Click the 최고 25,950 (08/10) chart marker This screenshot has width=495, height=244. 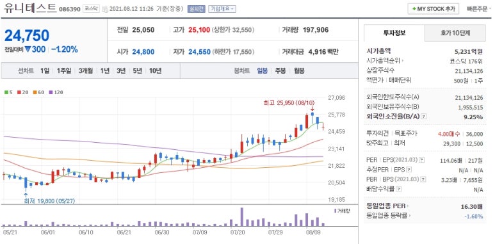click(289, 103)
